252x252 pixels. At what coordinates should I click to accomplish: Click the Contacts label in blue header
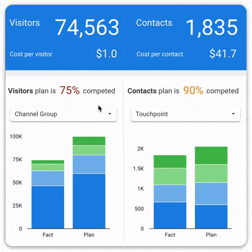[x=154, y=23]
